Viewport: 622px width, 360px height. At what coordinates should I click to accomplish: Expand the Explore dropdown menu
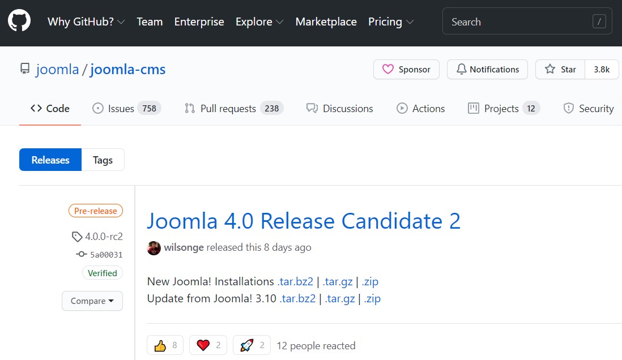tap(259, 22)
